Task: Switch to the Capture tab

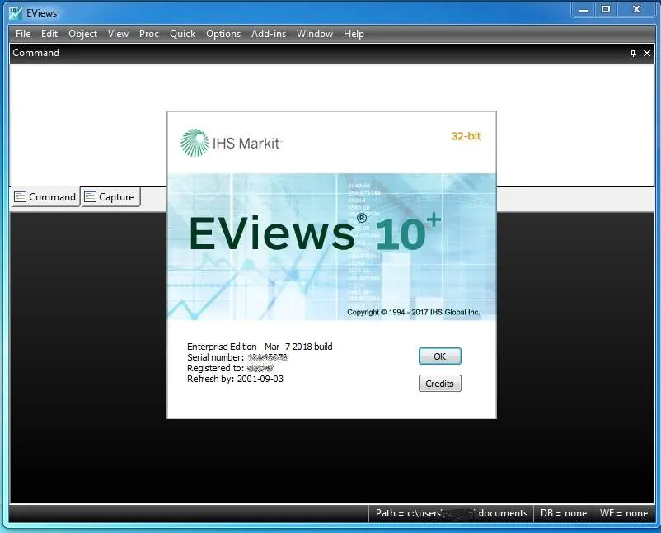Action: click(110, 196)
